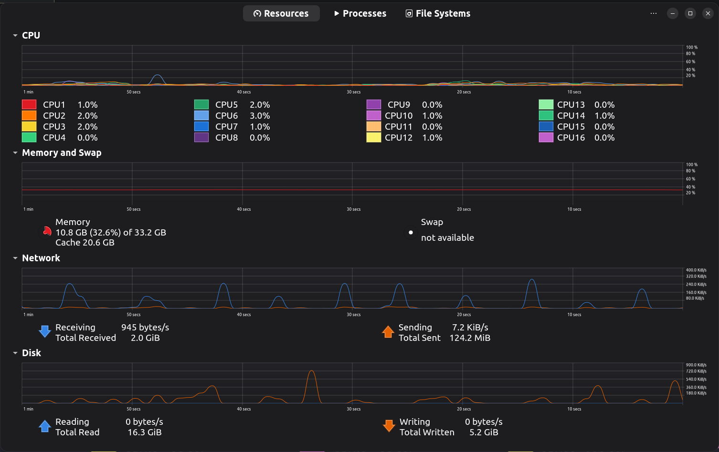Click the disk Writing arrow icon

point(389,426)
